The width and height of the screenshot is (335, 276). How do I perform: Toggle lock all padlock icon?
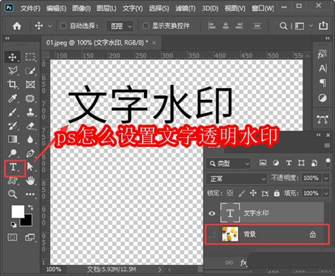pos(277,193)
